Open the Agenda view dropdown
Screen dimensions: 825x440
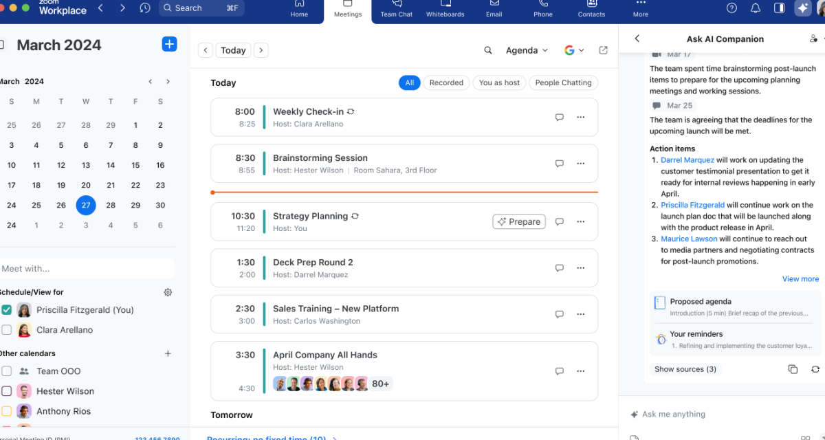pos(527,50)
